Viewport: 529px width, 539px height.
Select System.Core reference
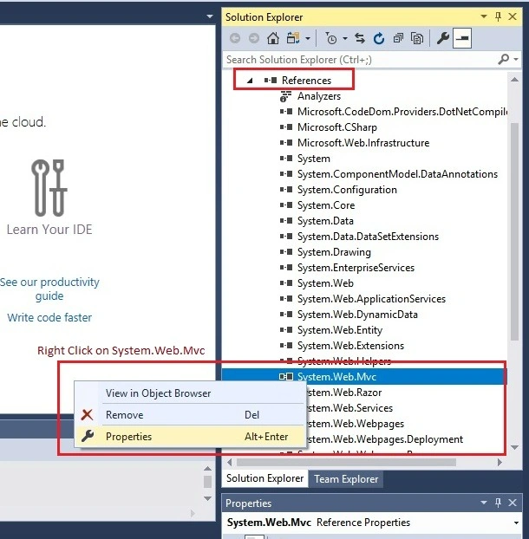point(326,205)
